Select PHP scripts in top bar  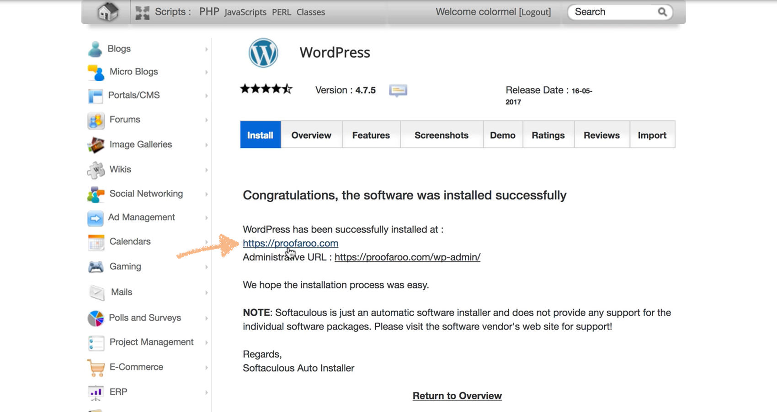click(209, 11)
